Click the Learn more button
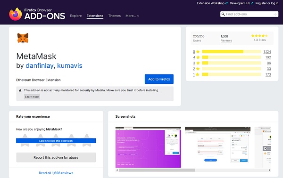This screenshot has height=178, width=283. pyautogui.click(x=32, y=97)
